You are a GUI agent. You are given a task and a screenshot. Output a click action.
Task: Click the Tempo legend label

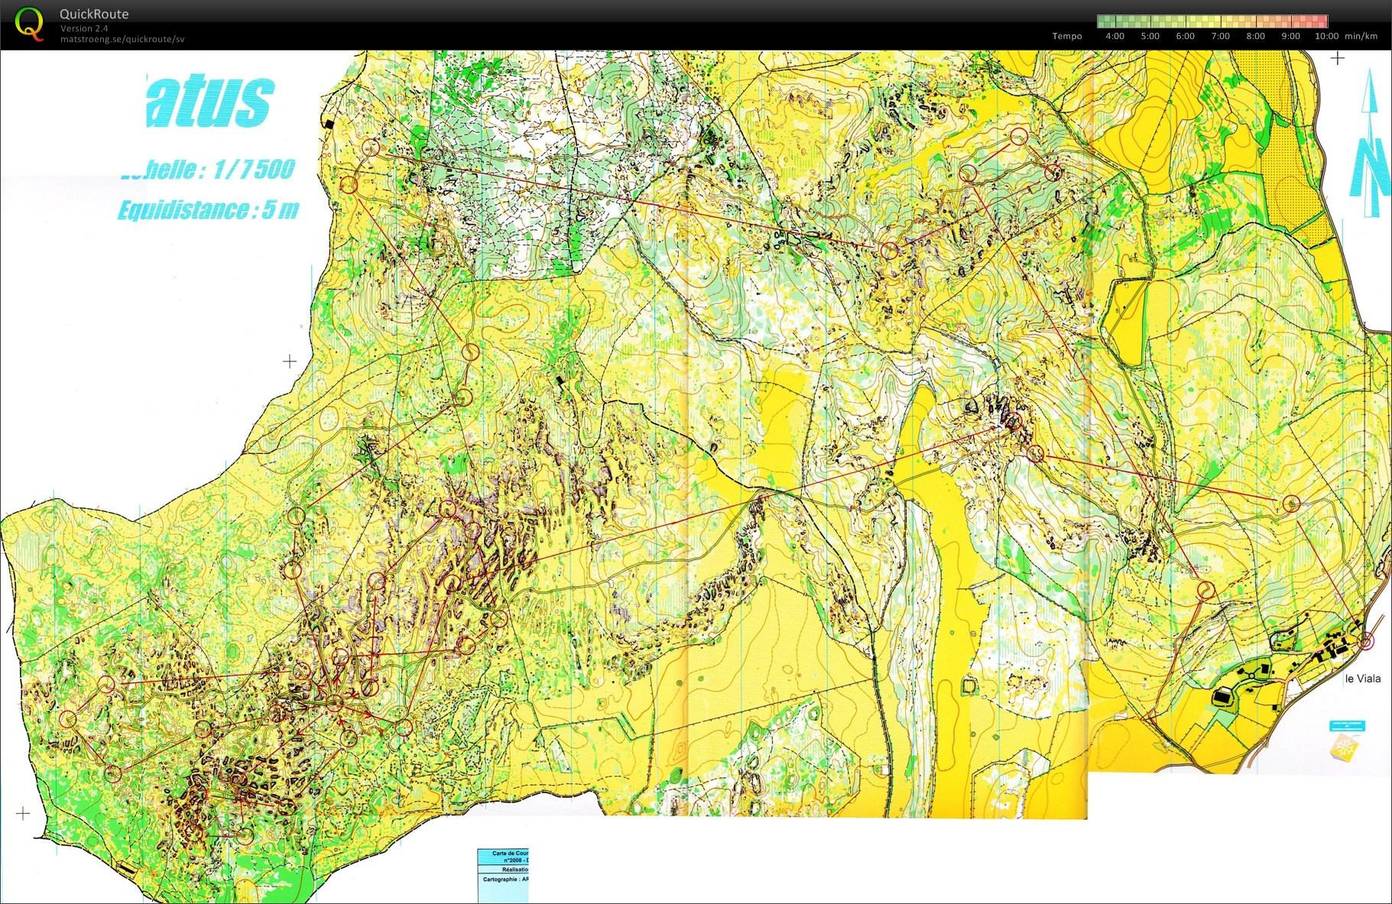(1067, 36)
